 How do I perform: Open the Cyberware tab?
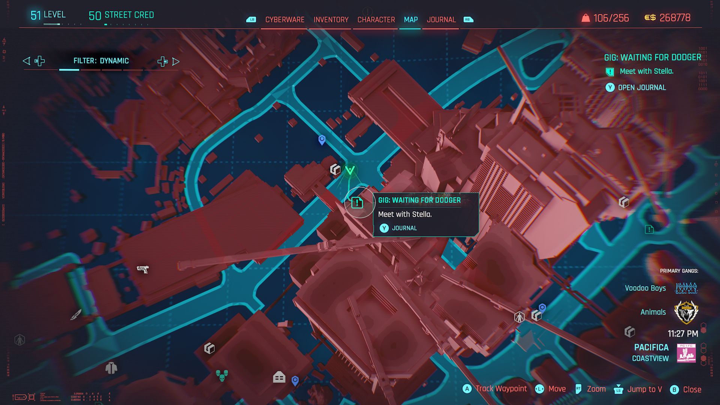point(285,19)
